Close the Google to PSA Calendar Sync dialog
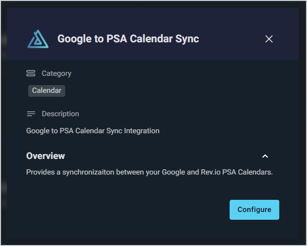Screen dimensions: 307x246 269,39
